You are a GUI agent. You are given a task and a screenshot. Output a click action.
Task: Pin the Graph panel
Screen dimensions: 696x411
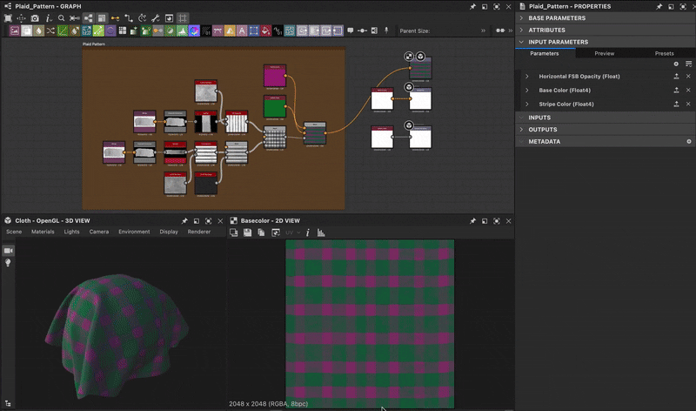tap(472, 6)
